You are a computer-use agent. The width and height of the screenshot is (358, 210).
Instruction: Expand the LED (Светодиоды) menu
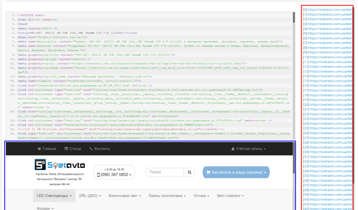[x=54, y=196]
